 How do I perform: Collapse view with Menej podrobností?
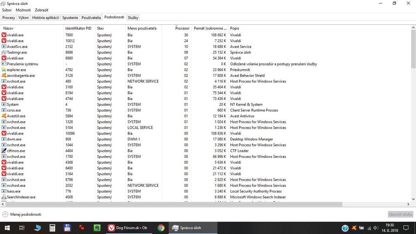click(22, 214)
